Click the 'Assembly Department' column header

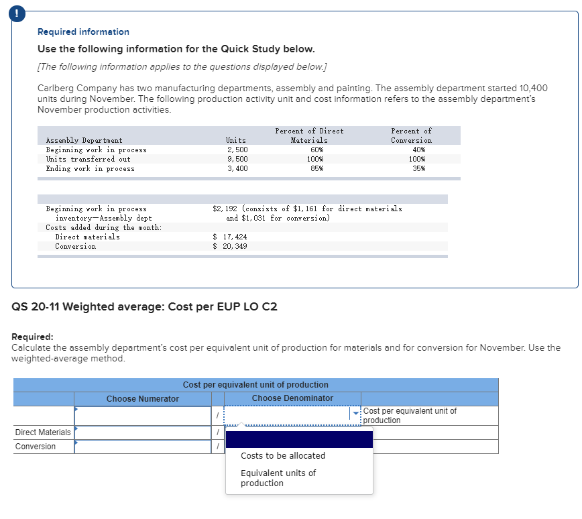point(84,140)
